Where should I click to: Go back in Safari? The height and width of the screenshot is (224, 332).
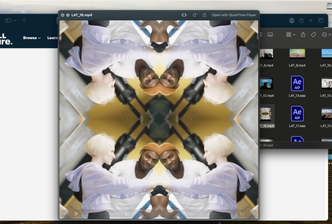[24, 20]
